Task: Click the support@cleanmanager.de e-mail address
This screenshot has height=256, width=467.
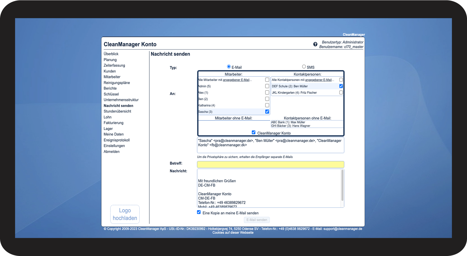Action: 343,229
